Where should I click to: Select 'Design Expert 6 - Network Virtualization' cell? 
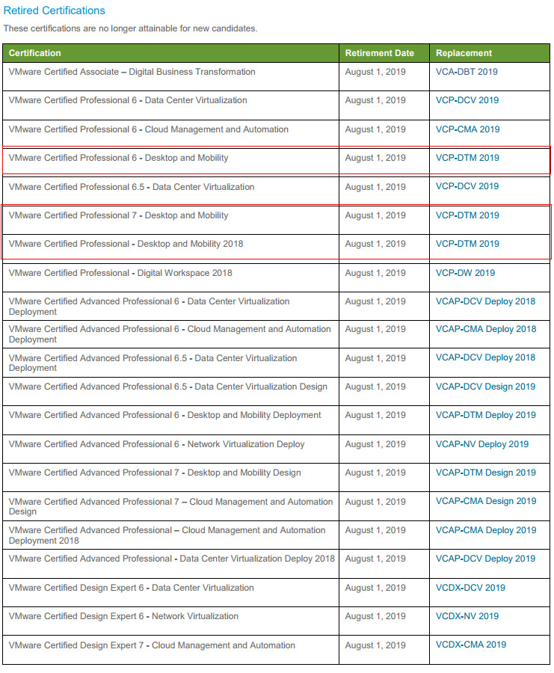pyautogui.click(x=170, y=621)
